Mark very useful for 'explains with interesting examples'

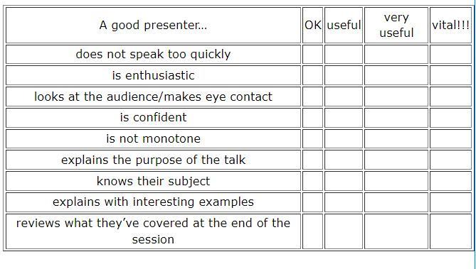[396, 202]
